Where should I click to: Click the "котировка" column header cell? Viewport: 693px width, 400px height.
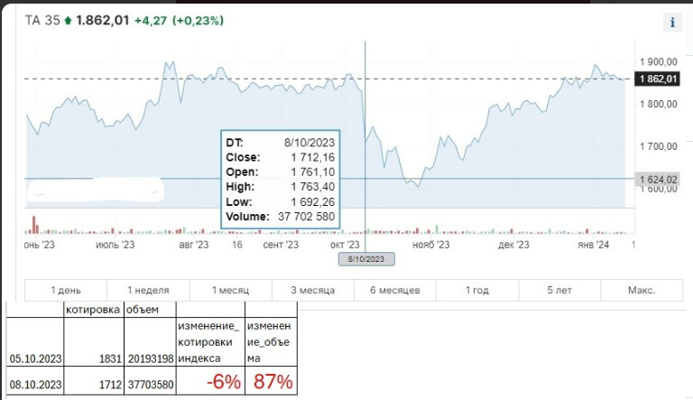(x=90, y=310)
